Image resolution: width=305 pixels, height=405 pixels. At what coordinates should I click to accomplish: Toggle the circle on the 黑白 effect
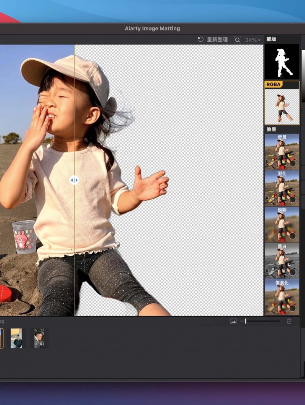click(293, 272)
